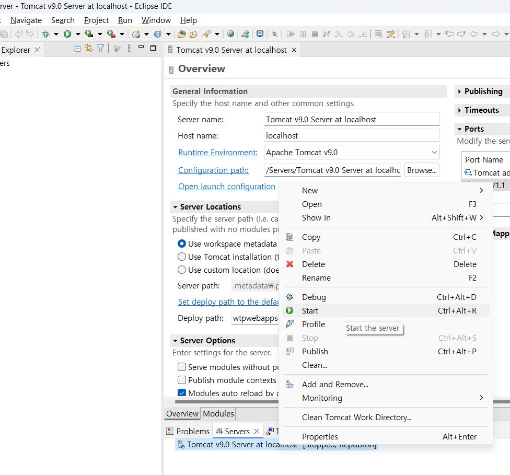Viewport: 510px width, 475px height.
Task: Click the Debug bug icon in toolbar
Action: point(46,34)
